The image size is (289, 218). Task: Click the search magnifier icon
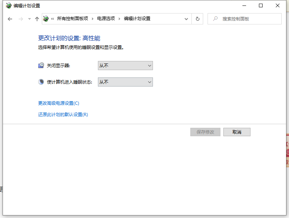[215, 19]
